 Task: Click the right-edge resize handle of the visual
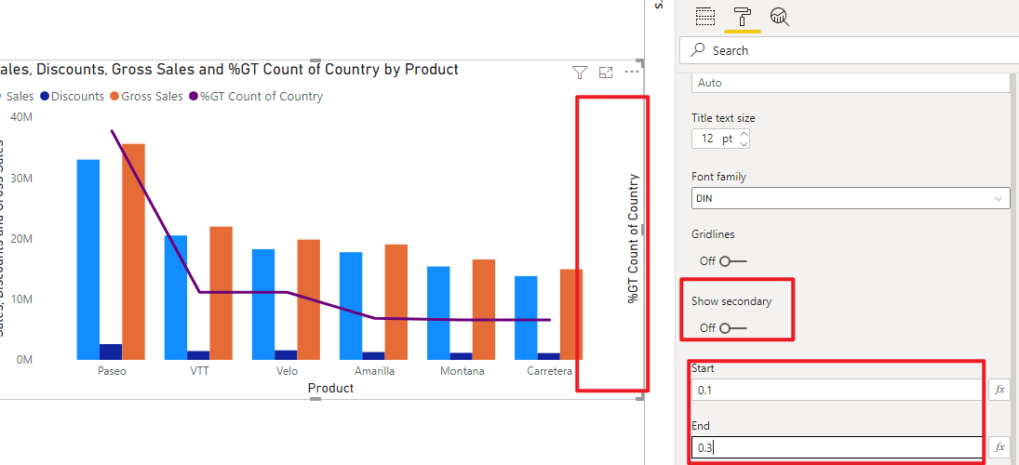(x=643, y=230)
